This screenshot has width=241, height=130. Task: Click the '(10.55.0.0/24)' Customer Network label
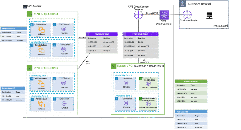[221, 26]
